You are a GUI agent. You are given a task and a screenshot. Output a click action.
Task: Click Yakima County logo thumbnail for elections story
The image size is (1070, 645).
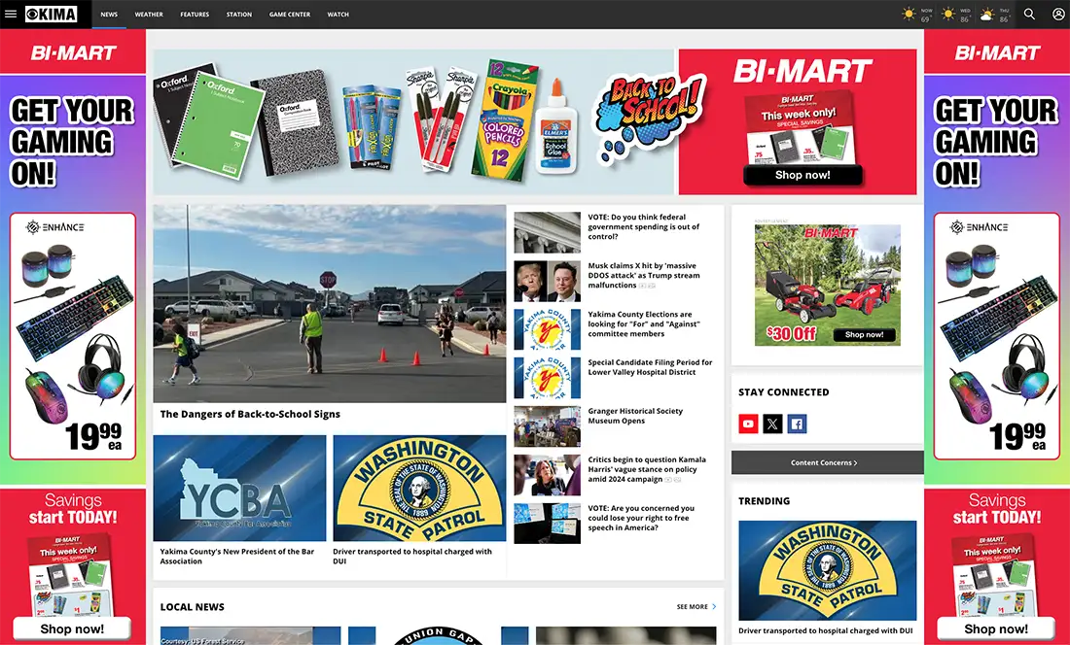[x=548, y=329]
